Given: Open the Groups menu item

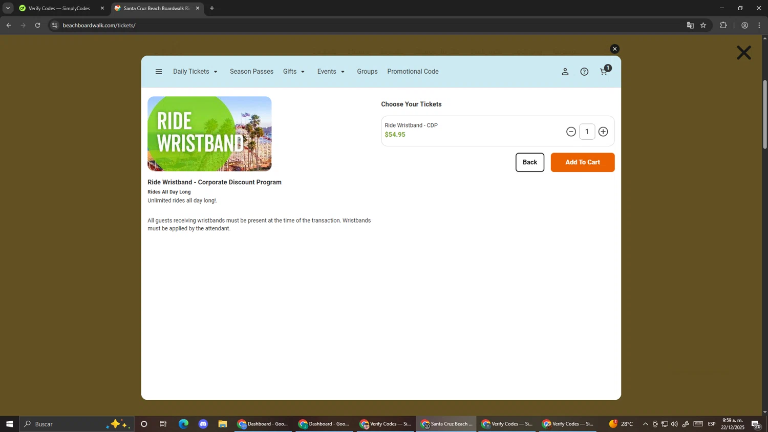Looking at the screenshot, I should (x=367, y=72).
